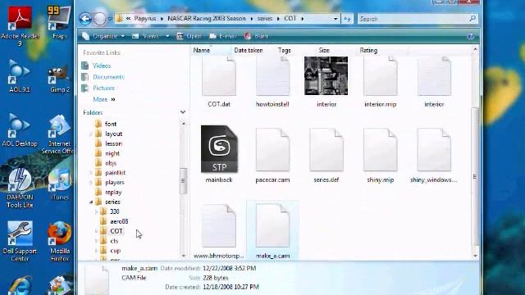Image resolution: width=525 pixels, height=295 pixels.
Task: Open the Organize menu
Action: tap(104, 36)
